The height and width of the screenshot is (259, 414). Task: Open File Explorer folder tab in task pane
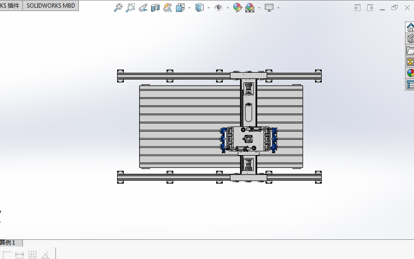410,50
